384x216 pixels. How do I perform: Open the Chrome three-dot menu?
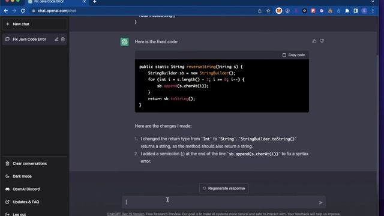point(373,11)
